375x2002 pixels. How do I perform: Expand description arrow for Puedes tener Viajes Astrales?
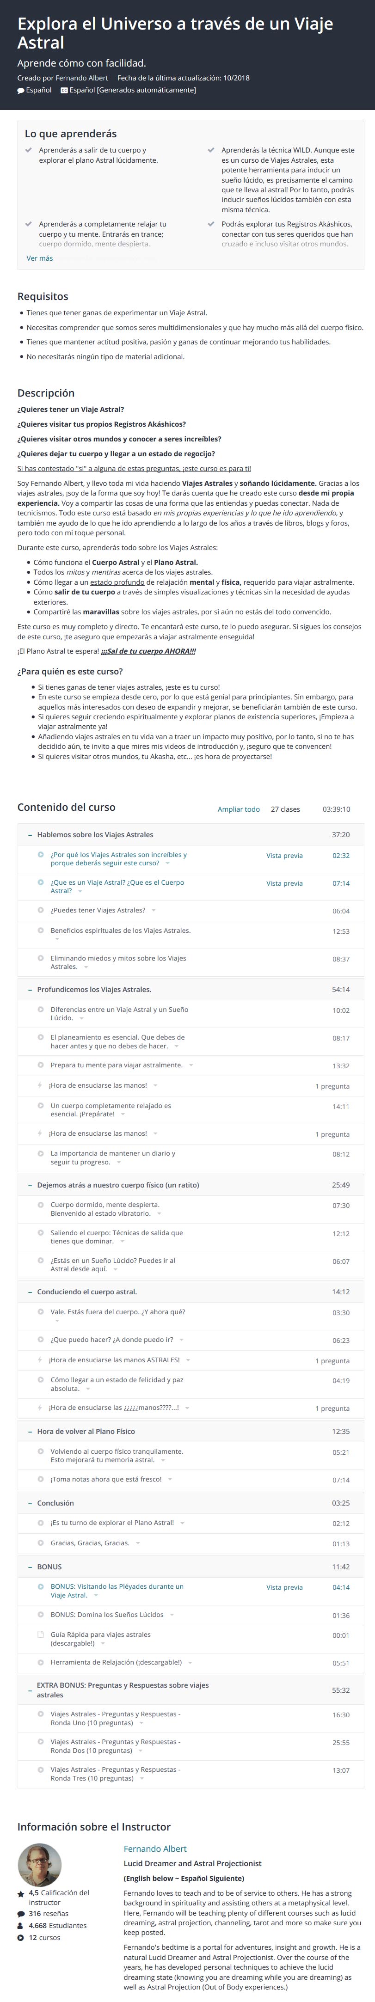[153, 910]
